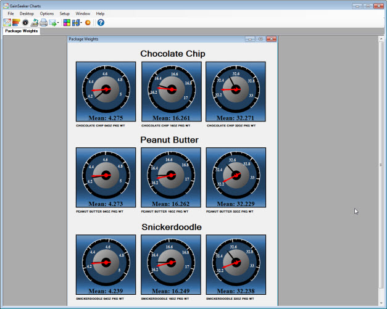Click the scroll up arrow of vertical scrollbar

tap(380, 39)
